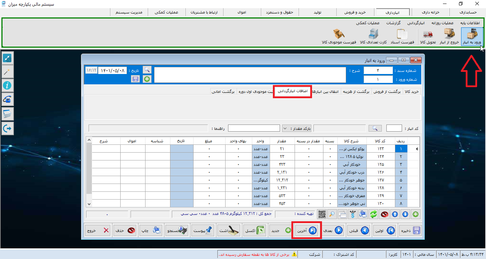486x259 pixels.
Task: Click the blue move-up arrow icon below grid
Action: 395,214
